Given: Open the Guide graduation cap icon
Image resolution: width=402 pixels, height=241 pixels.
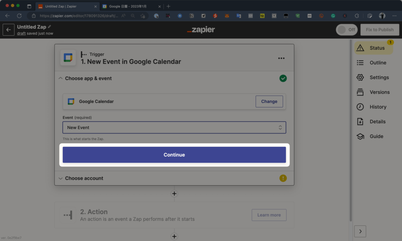Looking at the screenshot, I should click(360, 136).
